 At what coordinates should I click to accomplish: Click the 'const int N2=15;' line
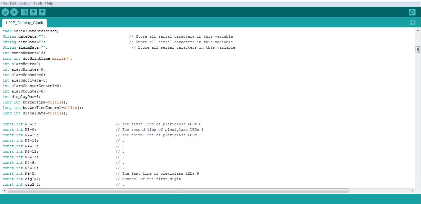(x=21, y=135)
